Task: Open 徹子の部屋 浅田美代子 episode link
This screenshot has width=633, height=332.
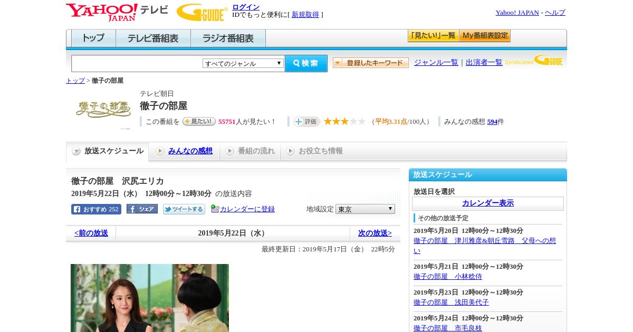Action: point(451,302)
